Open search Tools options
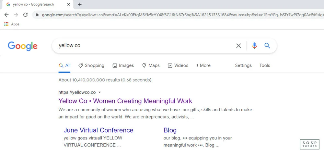Viewport: 324px width, 154px height. (265, 66)
